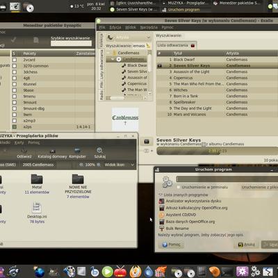Click the installed a2ps package checkbox
Screen dimensions: 278x278
tap(15, 126)
